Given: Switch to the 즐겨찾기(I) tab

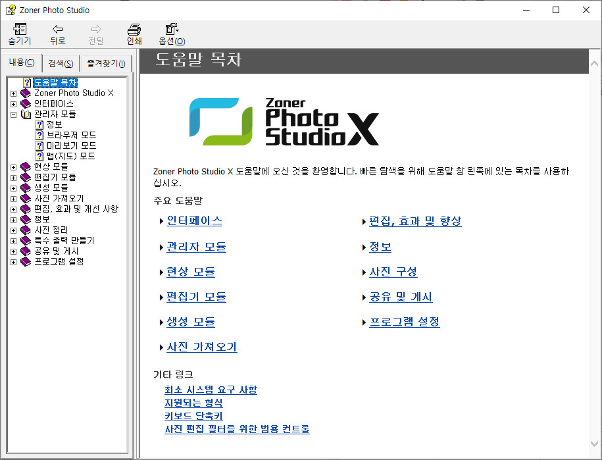Looking at the screenshot, I should point(106,63).
